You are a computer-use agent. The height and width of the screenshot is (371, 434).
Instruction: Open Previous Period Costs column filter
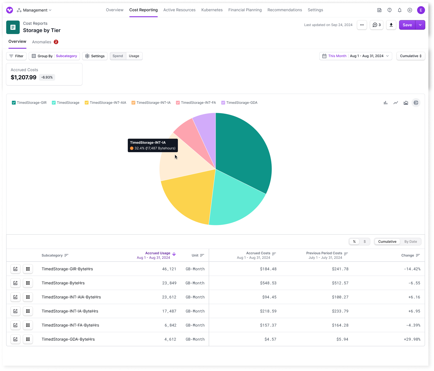pos(346,254)
